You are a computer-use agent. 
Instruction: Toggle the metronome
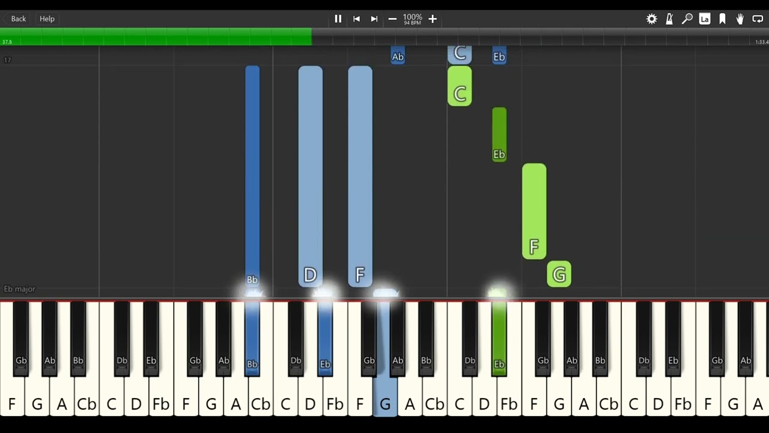coord(669,19)
